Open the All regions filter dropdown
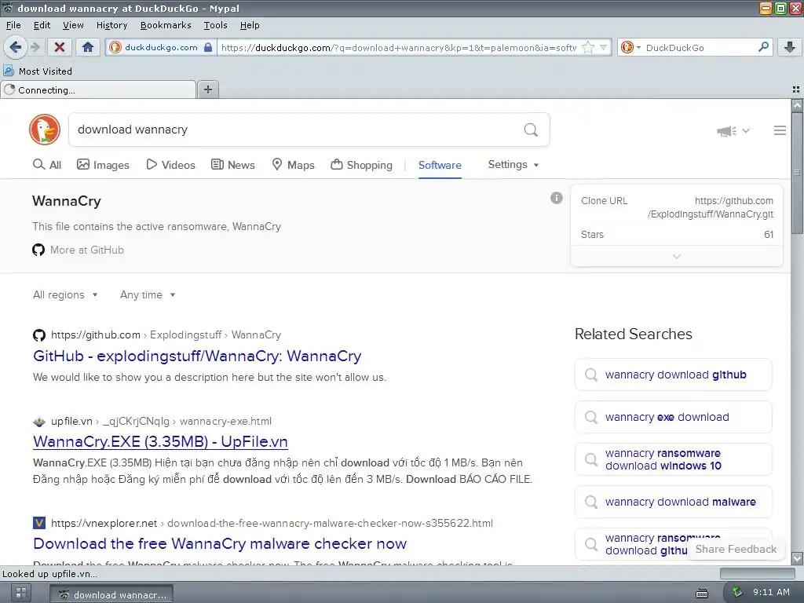The height and width of the screenshot is (603, 804). 65,295
